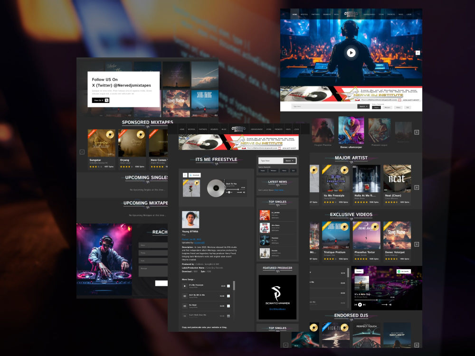Play It's Me Freestyle in More Songs list
475x356 pixels.
tap(185, 286)
